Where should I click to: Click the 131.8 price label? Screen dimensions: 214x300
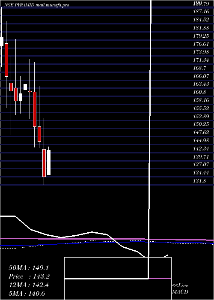tap(200, 181)
